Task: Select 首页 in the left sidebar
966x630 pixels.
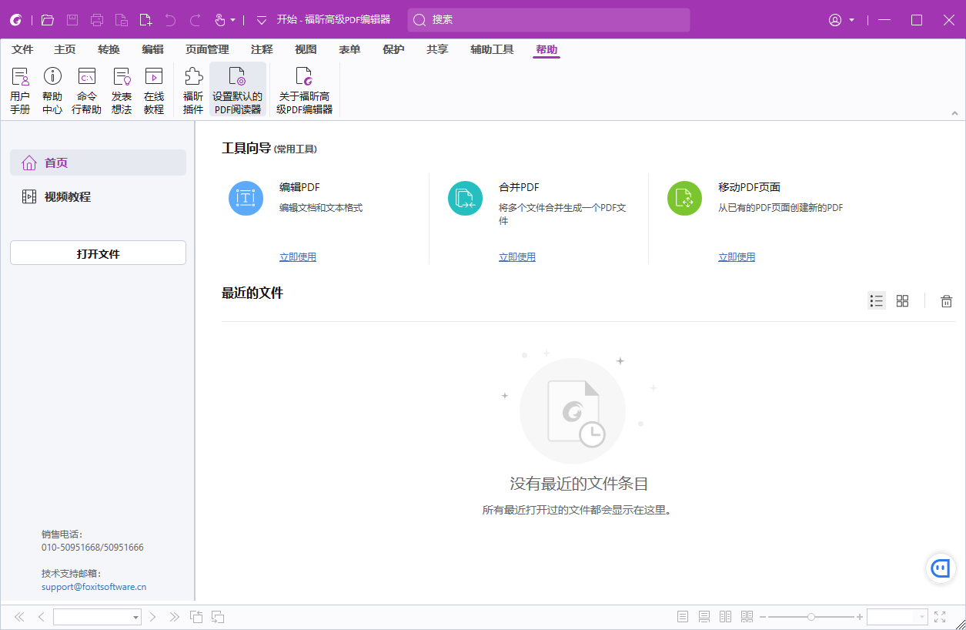Action: pyautogui.click(x=99, y=163)
